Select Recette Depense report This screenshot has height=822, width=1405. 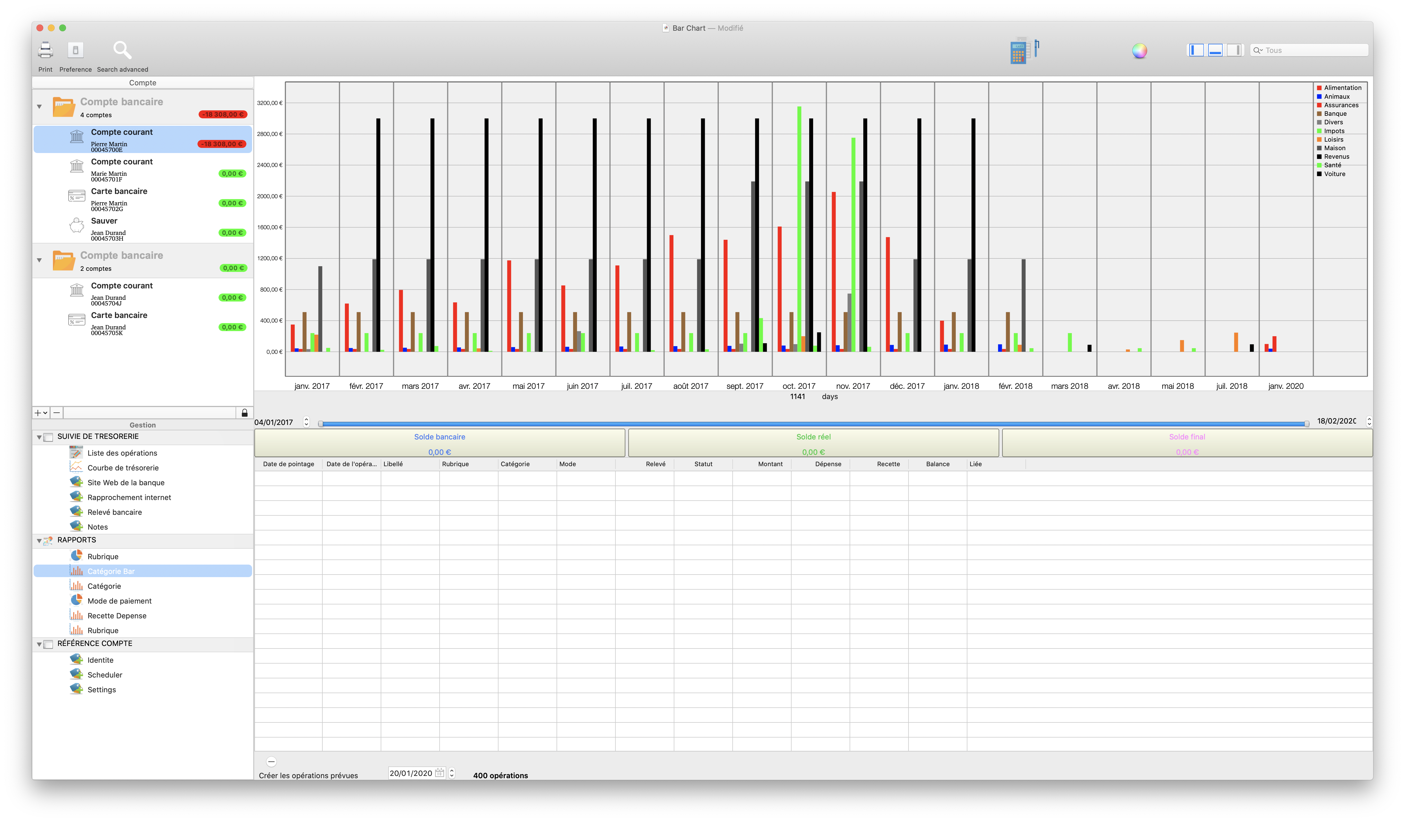(117, 616)
